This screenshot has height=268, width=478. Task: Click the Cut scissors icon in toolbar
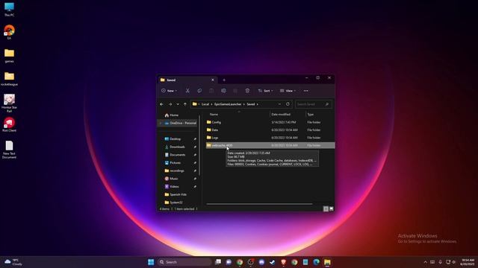coord(187,91)
